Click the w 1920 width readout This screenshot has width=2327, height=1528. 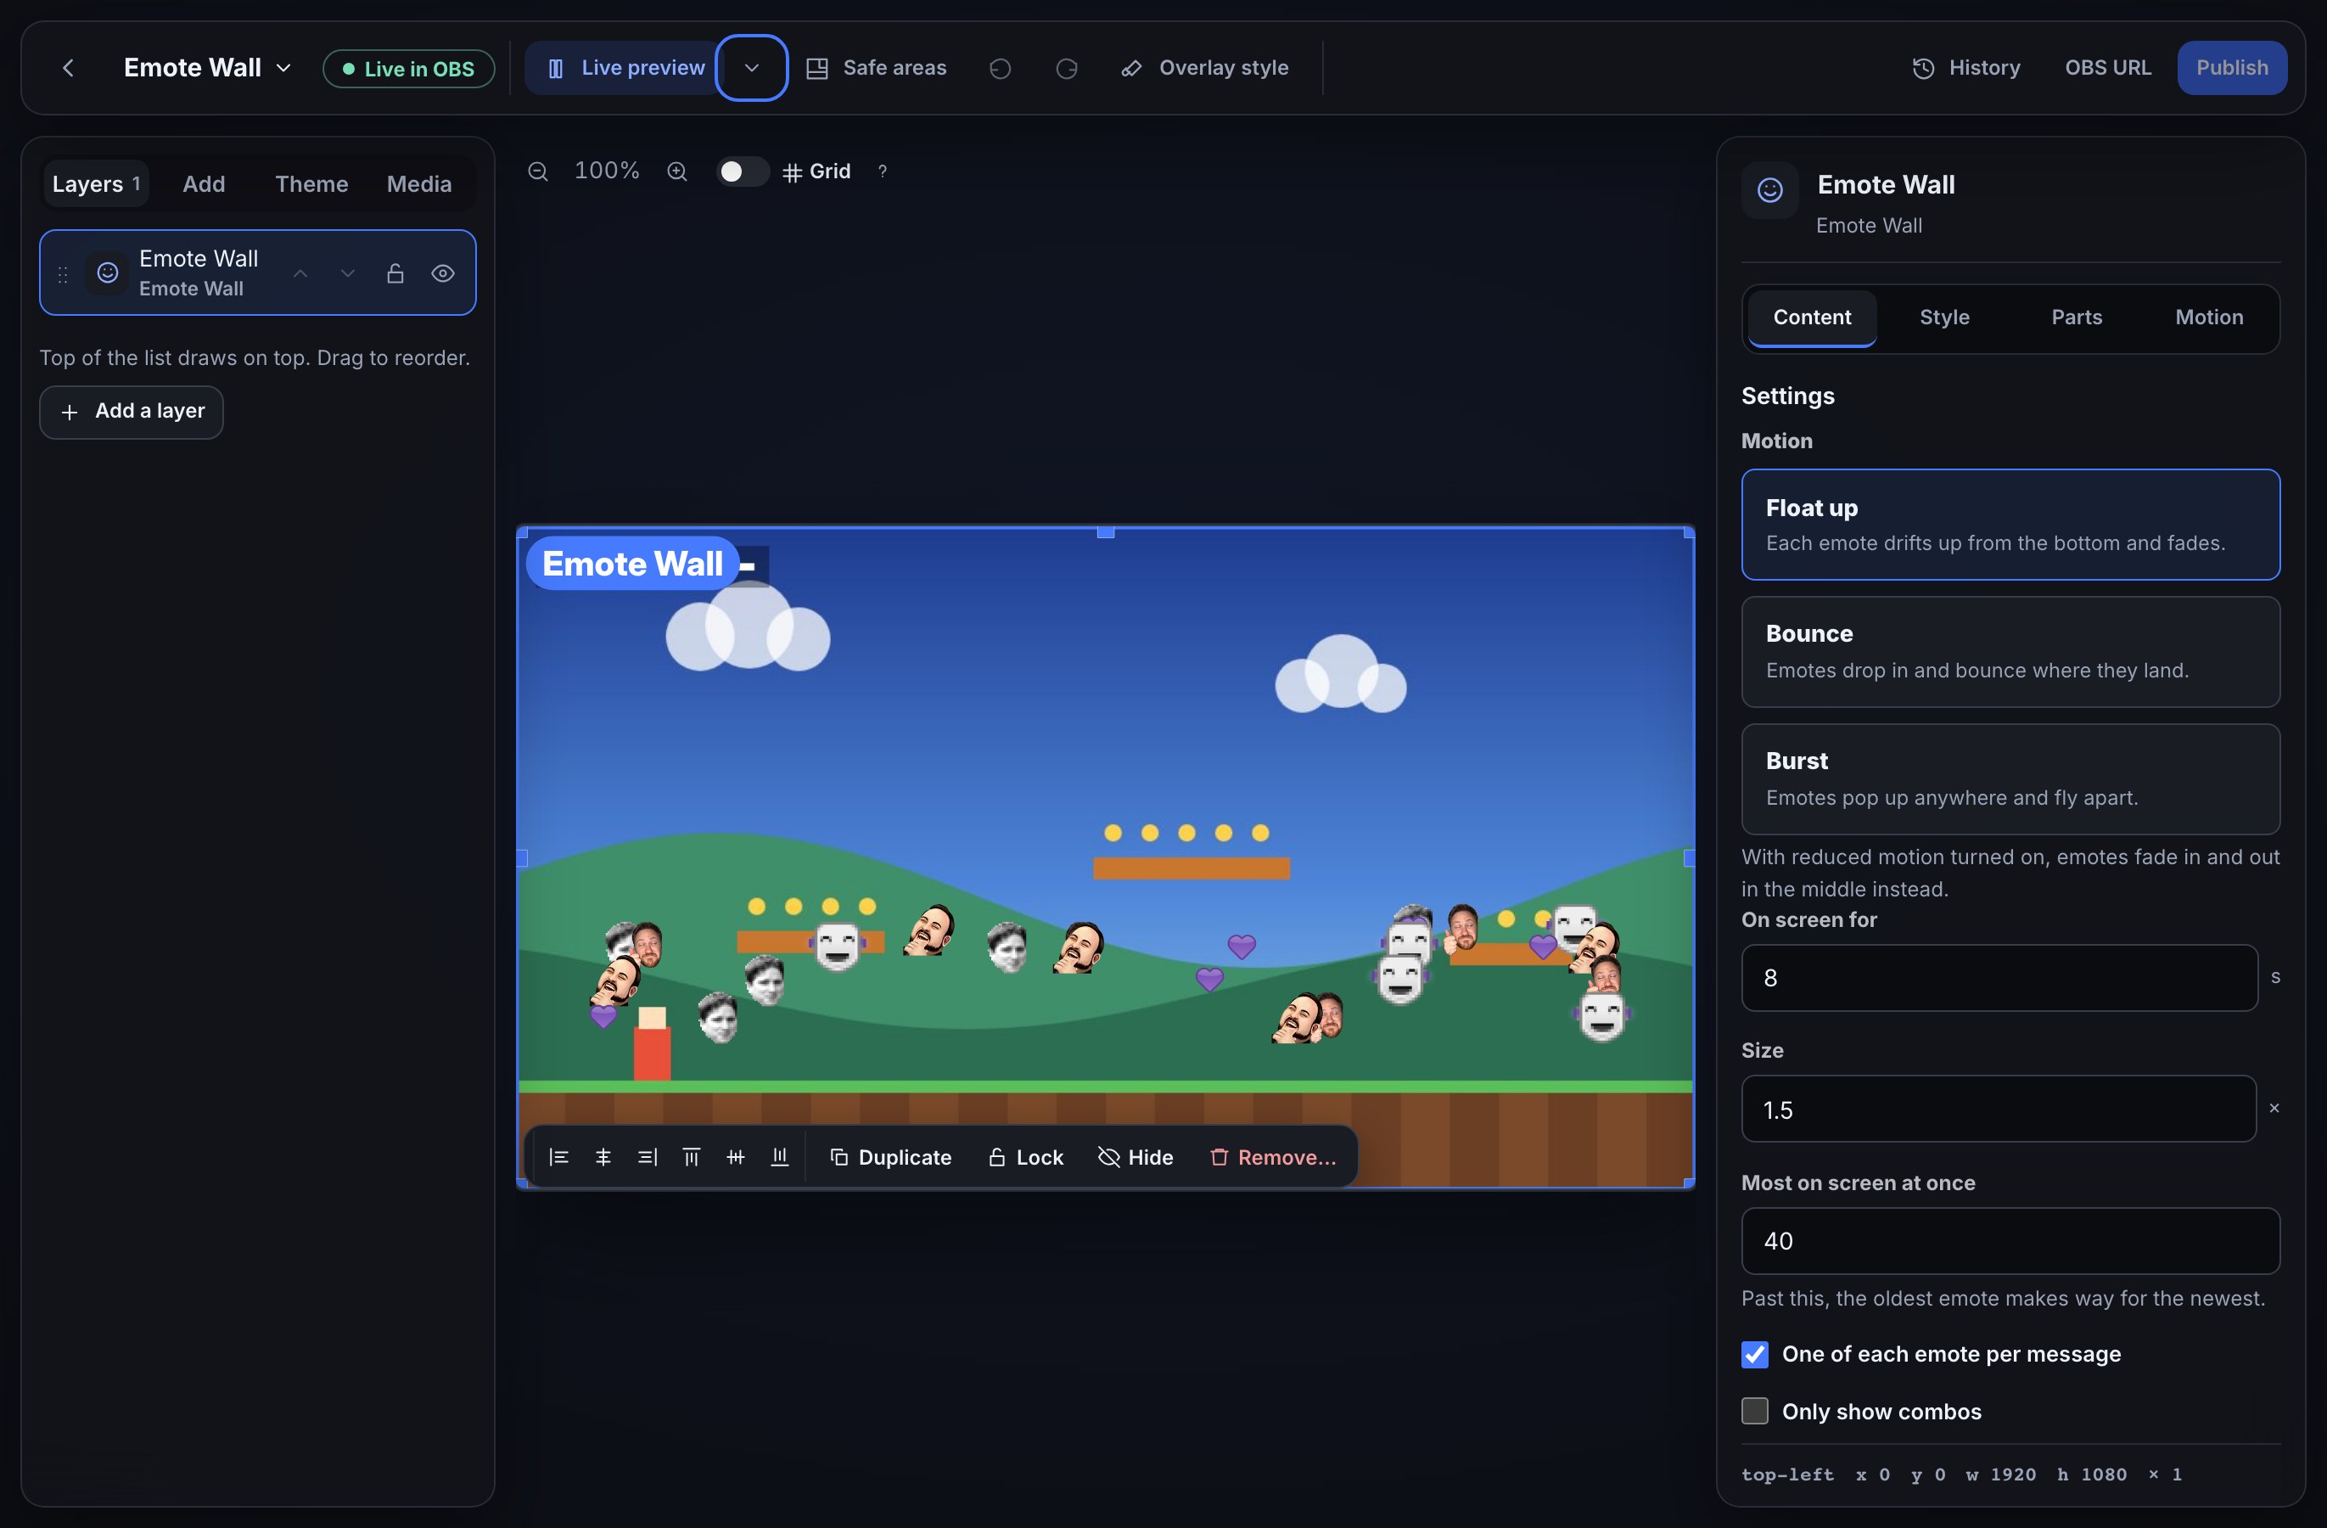click(x=2000, y=1475)
